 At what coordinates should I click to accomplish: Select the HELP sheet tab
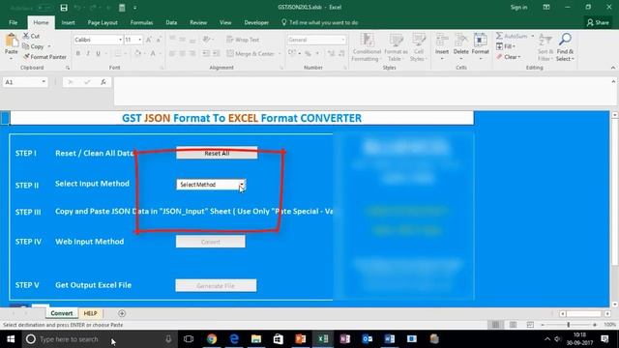click(90, 313)
